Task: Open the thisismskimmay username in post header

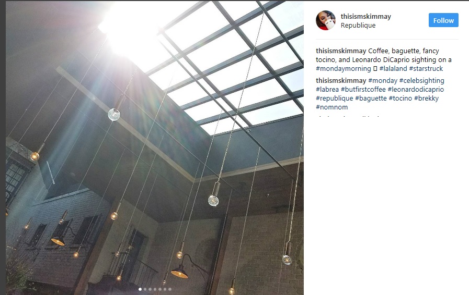Action: [366, 16]
